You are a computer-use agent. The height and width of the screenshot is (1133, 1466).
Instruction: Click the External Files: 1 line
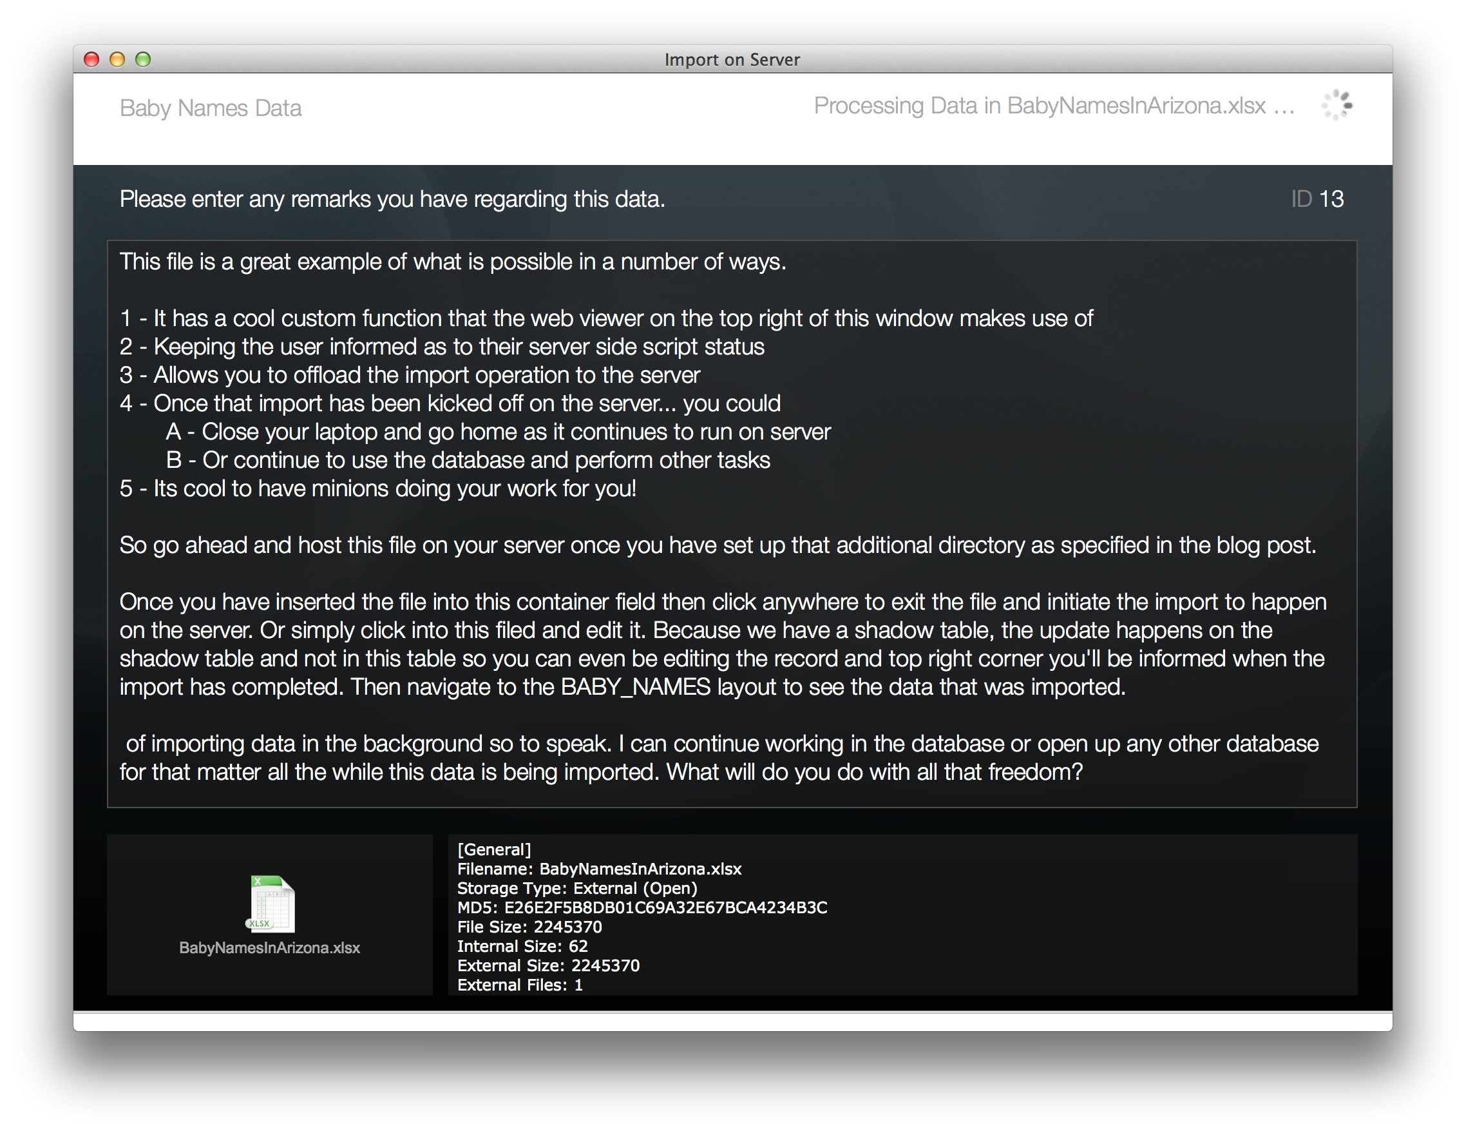[x=520, y=985]
